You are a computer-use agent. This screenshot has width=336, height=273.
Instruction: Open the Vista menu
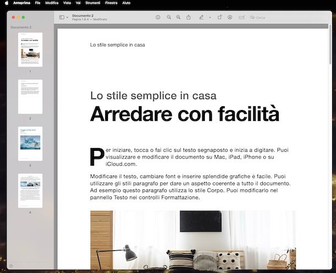tap(67, 3)
